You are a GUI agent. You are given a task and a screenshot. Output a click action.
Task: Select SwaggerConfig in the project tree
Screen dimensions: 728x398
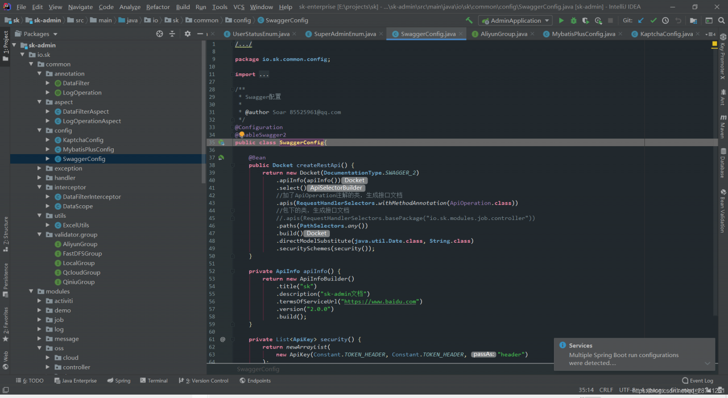point(84,159)
